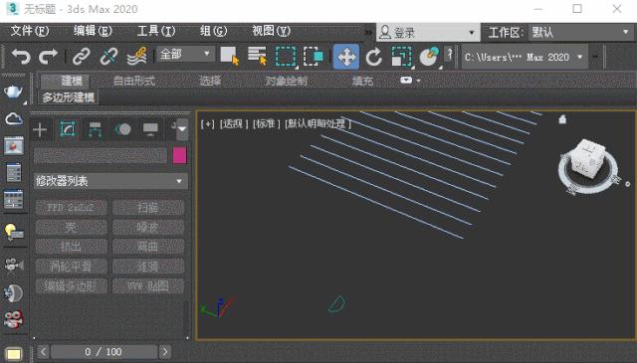Activate the Bind to Space Warp tool

point(137,57)
